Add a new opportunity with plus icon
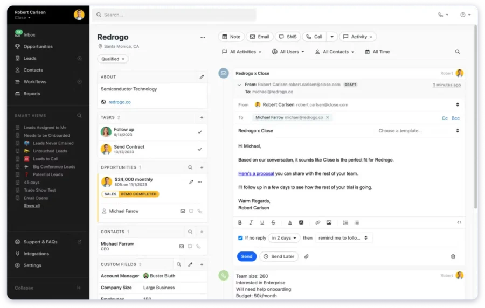 [x=202, y=167]
